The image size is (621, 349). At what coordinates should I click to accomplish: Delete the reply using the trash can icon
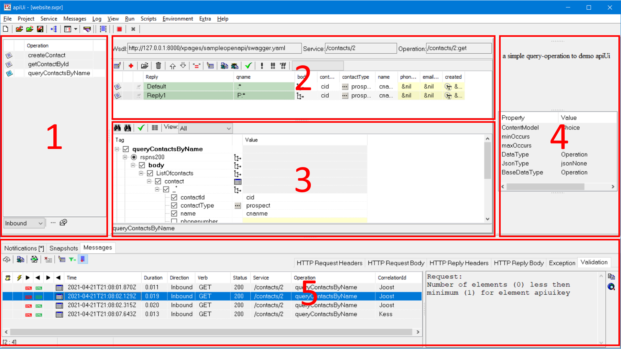click(x=158, y=66)
